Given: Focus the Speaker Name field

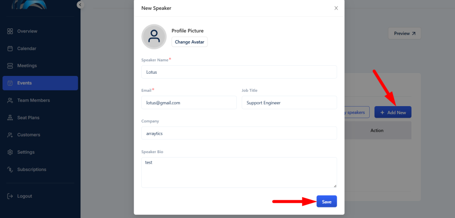Looking at the screenshot, I should pyautogui.click(x=239, y=72).
